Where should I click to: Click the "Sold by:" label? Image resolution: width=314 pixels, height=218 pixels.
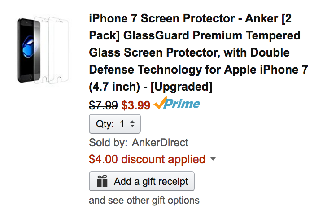108,143
